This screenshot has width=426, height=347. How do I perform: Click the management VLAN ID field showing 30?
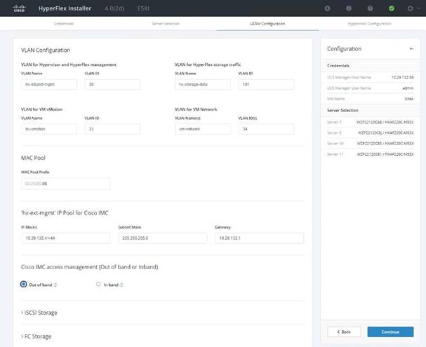pyautogui.click(x=112, y=84)
